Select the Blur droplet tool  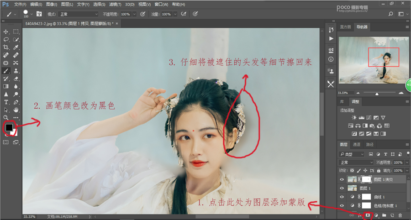click(16, 86)
